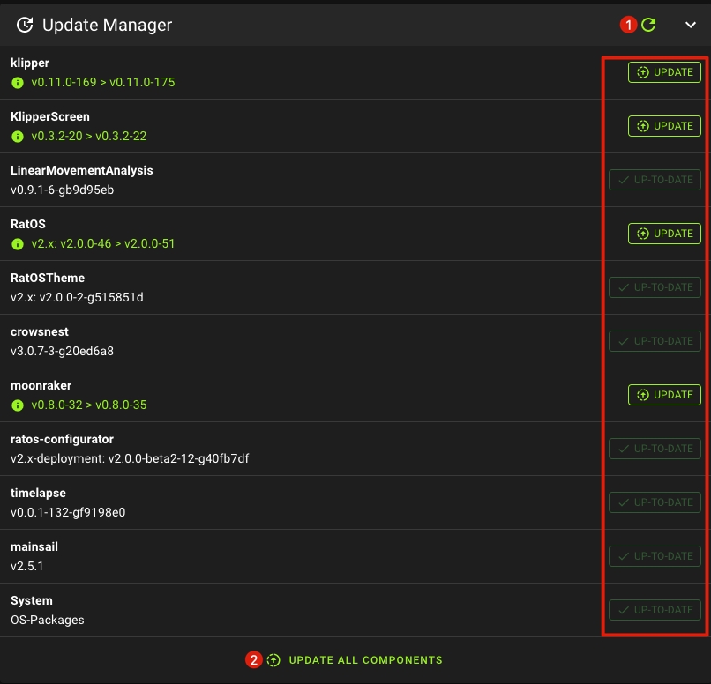Update the KlipperScreen component

(x=664, y=126)
